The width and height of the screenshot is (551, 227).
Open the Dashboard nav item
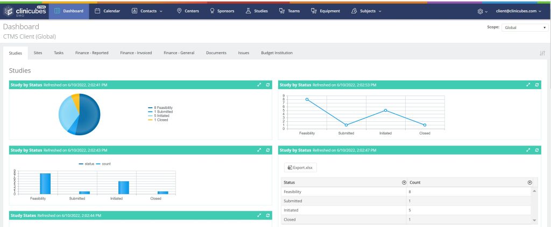(69, 11)
